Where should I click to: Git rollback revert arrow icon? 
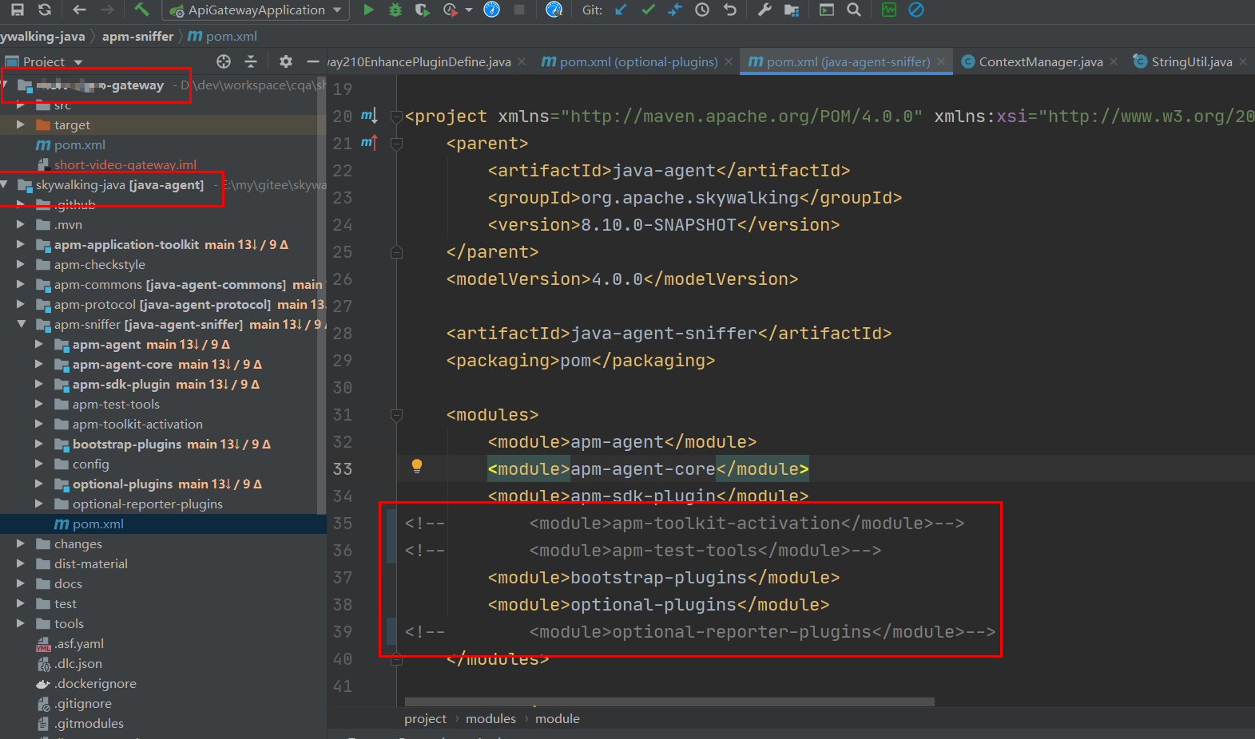729,10
